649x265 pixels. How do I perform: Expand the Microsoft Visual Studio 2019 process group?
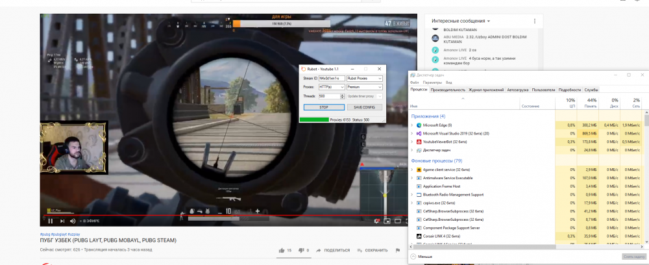pyautogui.click(x=412, y=133)
